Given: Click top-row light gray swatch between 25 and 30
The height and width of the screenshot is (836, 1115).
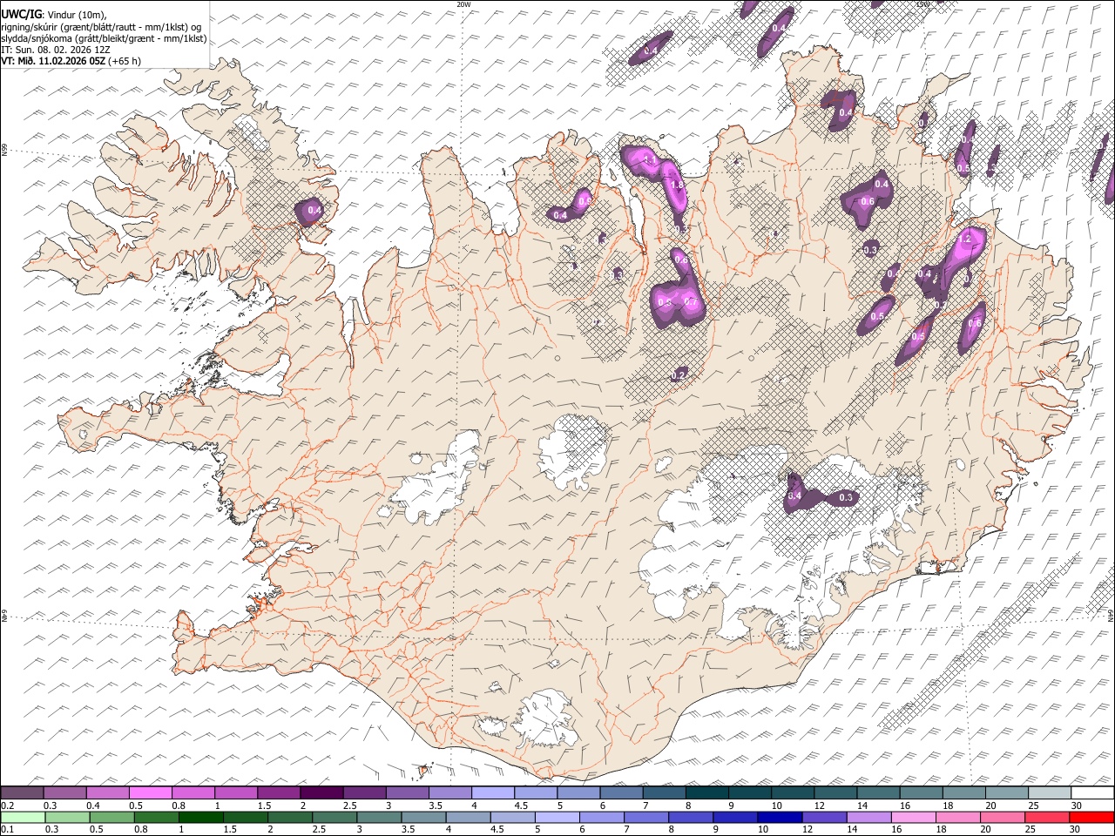Looking at the screenshot, I should (1049, 793).
